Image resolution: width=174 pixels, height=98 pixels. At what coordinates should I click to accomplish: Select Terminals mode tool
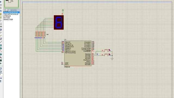(x=1, y=17)
